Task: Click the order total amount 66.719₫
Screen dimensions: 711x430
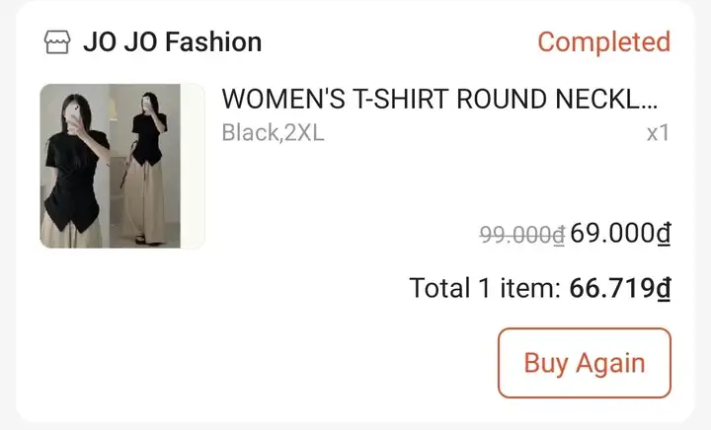Action: coord(620,288)
